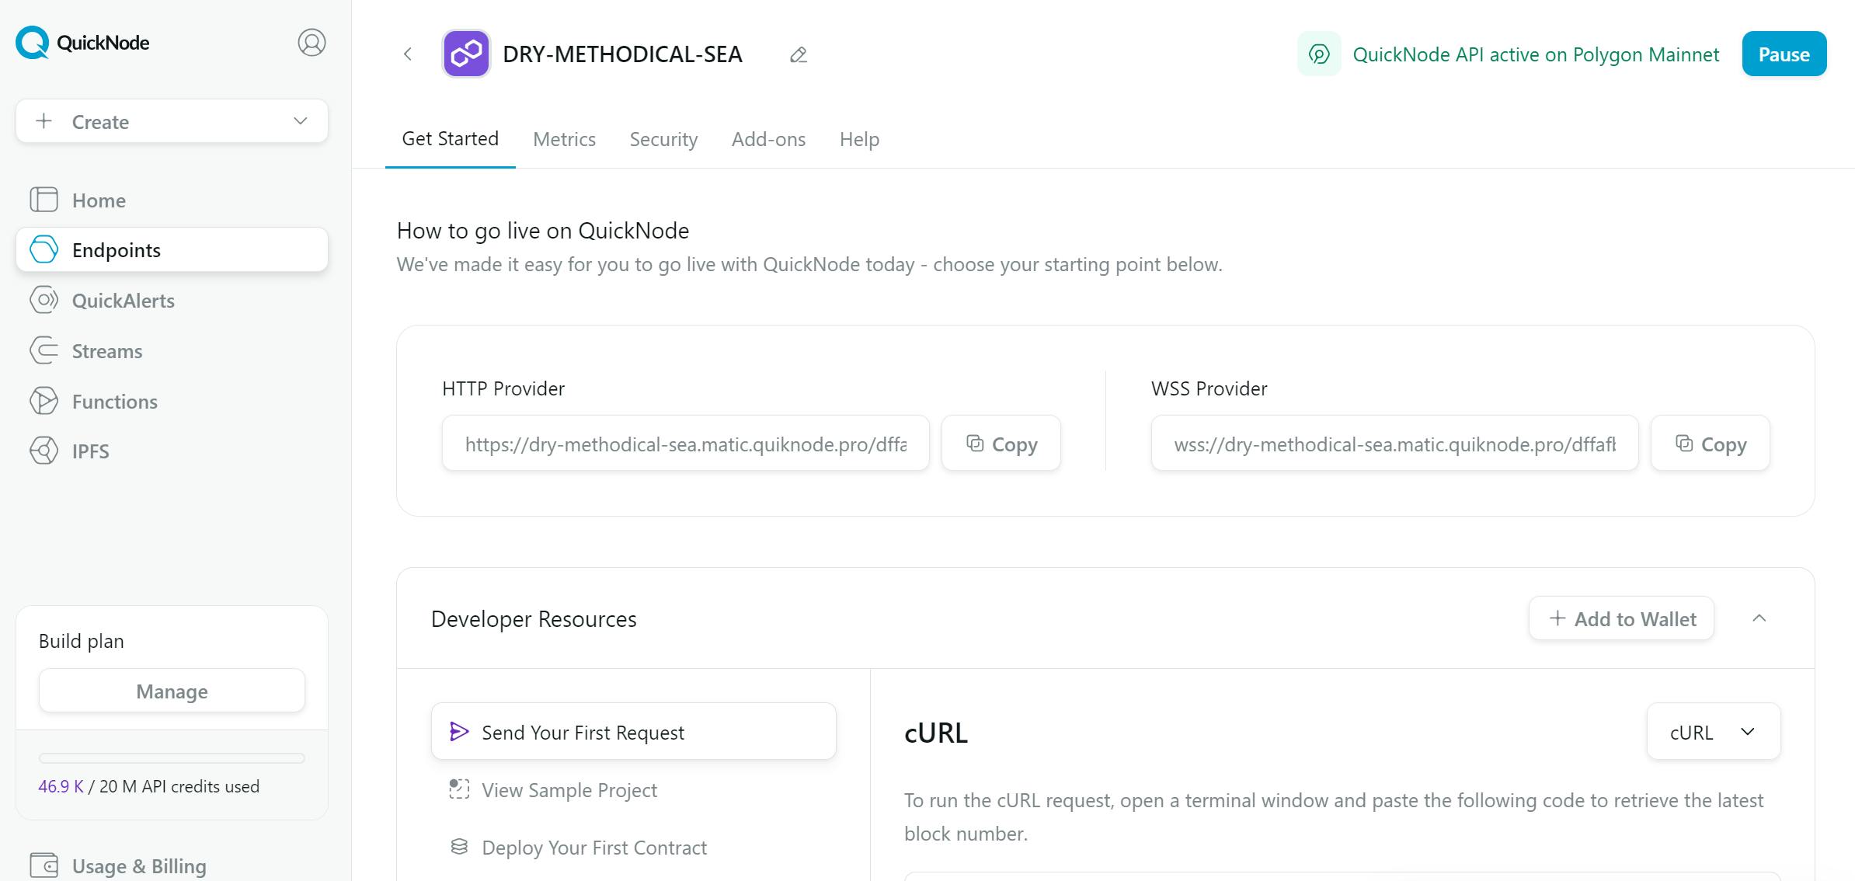Open the Help tab
The width and height of the screenshot is (1855, 881).
coord(859,139)
